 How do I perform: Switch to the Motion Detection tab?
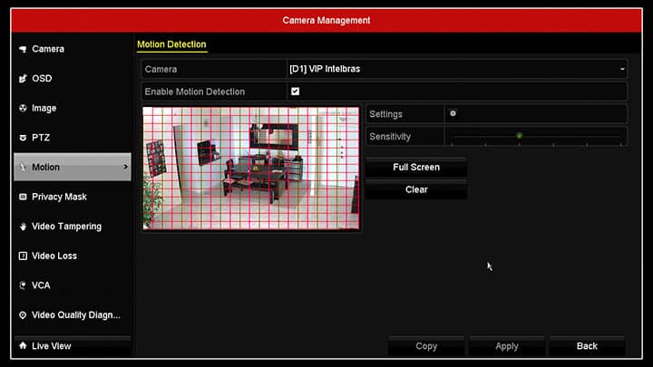point(171,44)
